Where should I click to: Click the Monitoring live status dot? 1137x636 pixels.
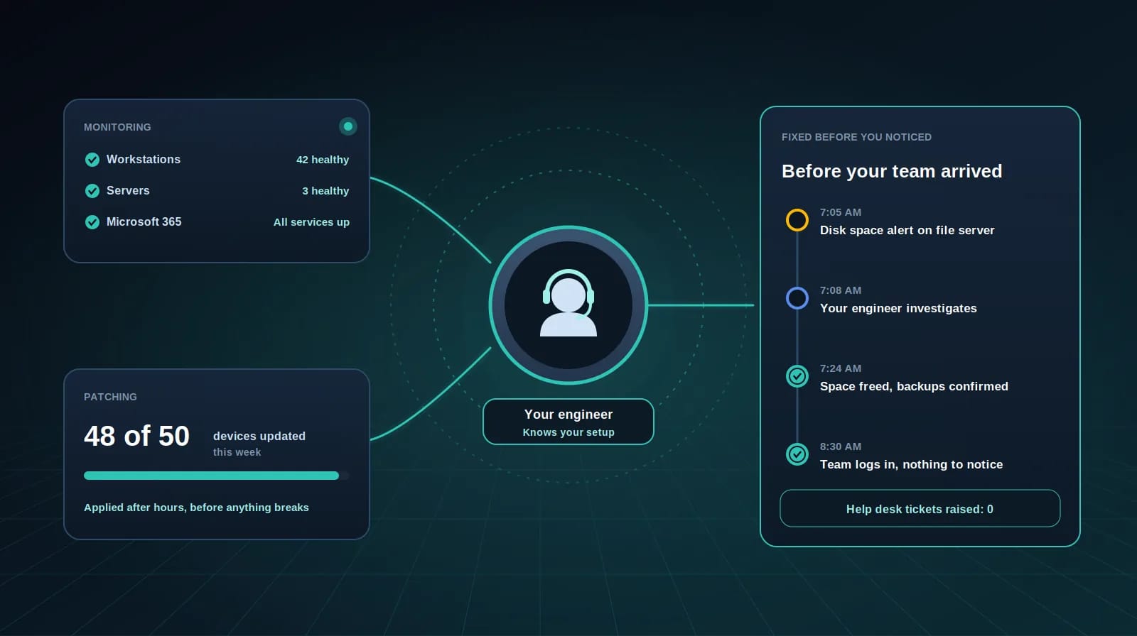pyautogui.click(x=348, y=126)
